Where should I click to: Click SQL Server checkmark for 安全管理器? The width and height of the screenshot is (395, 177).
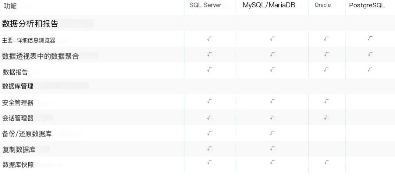point(210,101)
